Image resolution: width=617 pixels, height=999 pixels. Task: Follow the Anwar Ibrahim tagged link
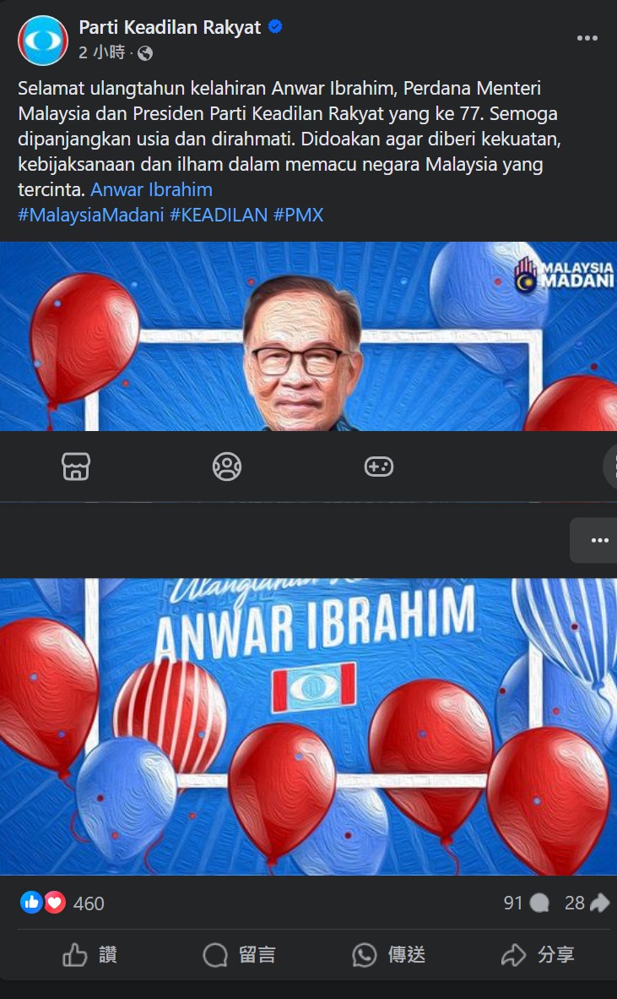pos(151,190)
